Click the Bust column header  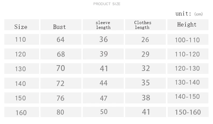coord(61,25)
